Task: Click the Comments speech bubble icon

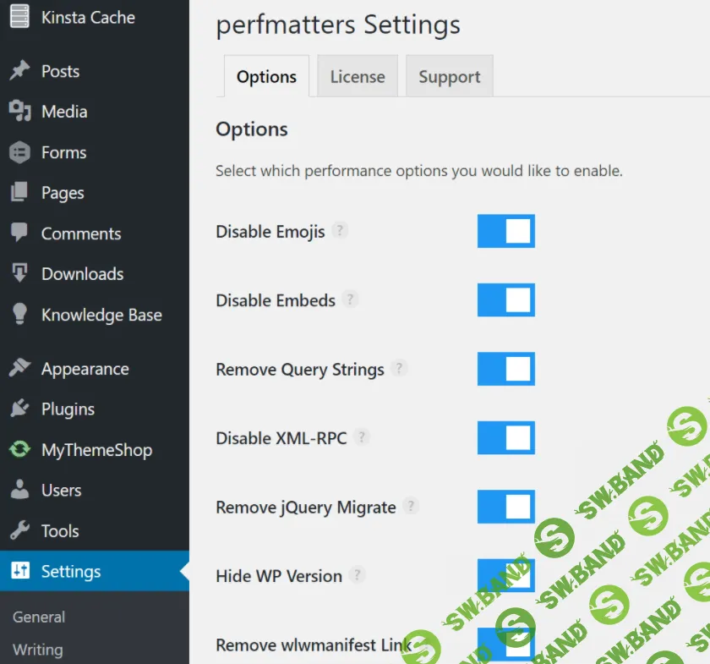Action: click(19, 233)
